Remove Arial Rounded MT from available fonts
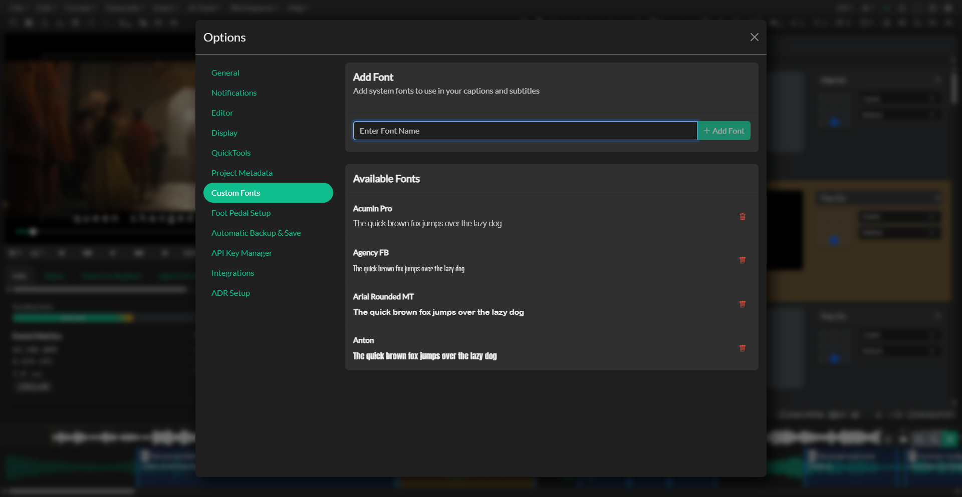 tap(742, 304)
